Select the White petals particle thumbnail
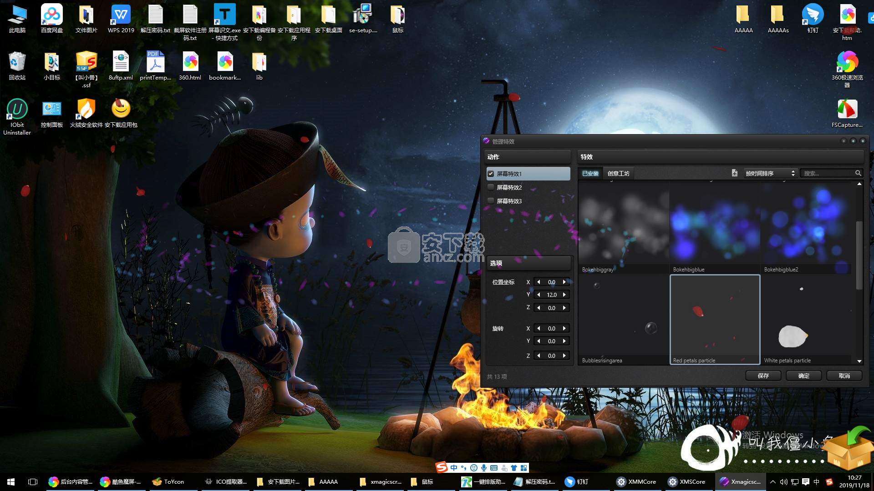 click(x=806, y=320)
